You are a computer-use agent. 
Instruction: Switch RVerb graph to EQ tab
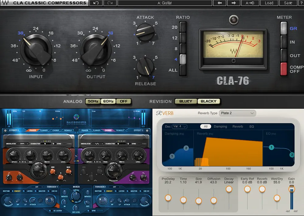pos(252,127)
